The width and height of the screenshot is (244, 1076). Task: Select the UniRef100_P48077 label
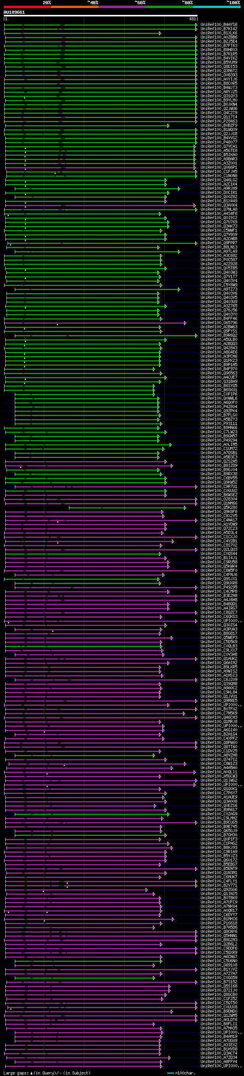219,142
